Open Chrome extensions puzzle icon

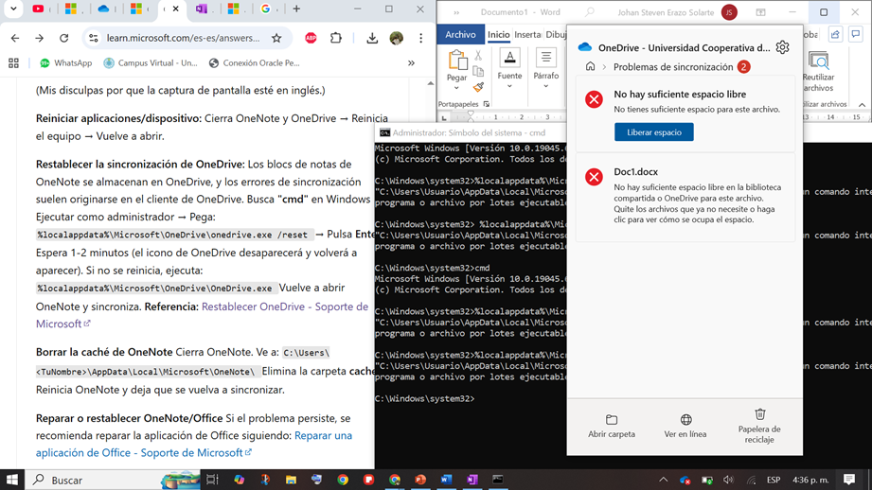coord(336,38)
